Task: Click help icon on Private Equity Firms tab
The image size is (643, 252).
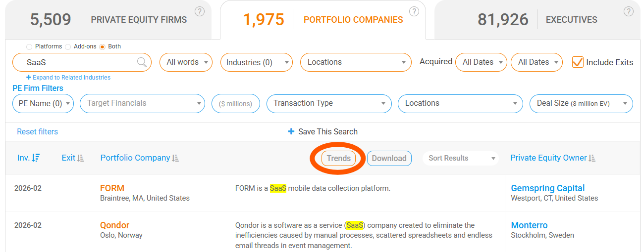Action: tap(200, 11)
